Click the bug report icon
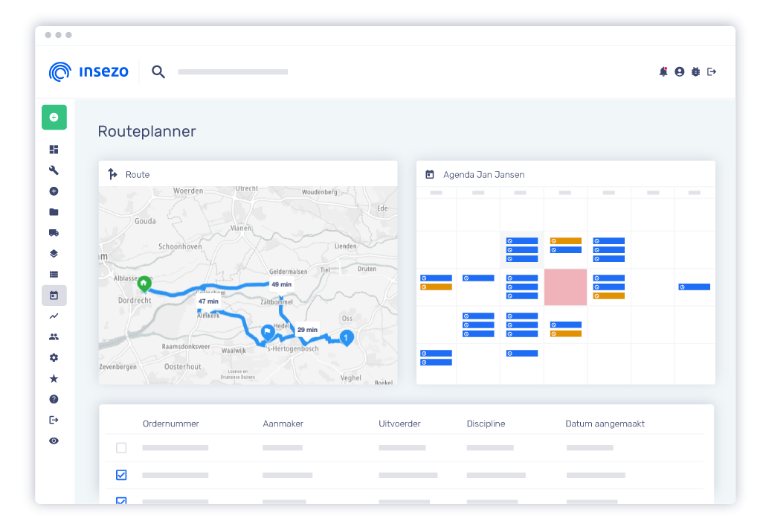 695,72
